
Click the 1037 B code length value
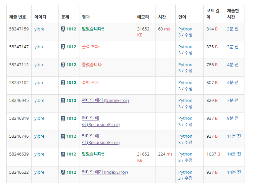[x=213, y=154]
